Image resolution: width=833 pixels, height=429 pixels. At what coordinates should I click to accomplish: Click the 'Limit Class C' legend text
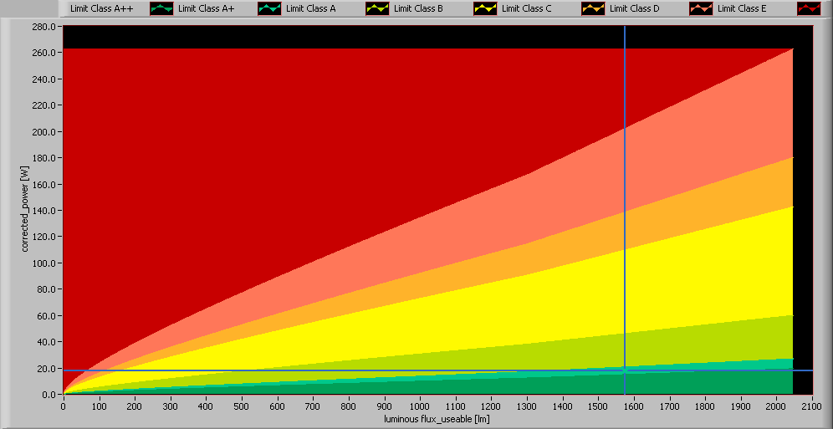pos(526,8)
